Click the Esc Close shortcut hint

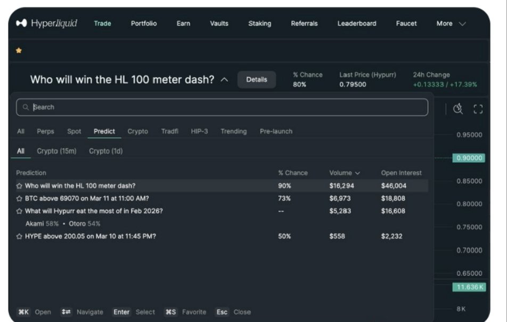[233, 312]
